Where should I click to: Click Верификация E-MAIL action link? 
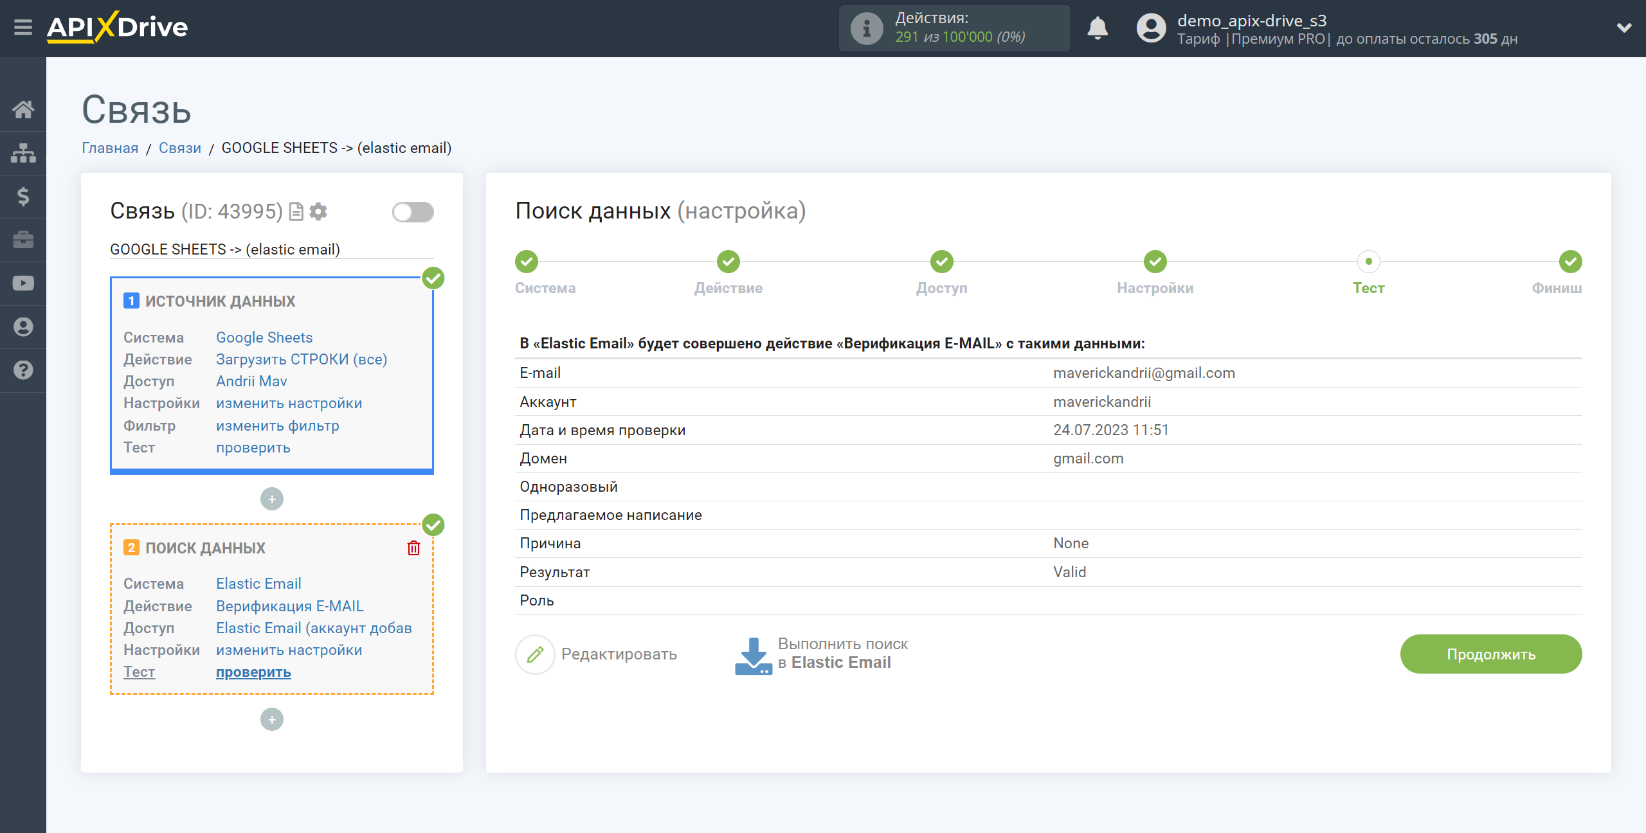pyautogui.click(x=290, y=606)
